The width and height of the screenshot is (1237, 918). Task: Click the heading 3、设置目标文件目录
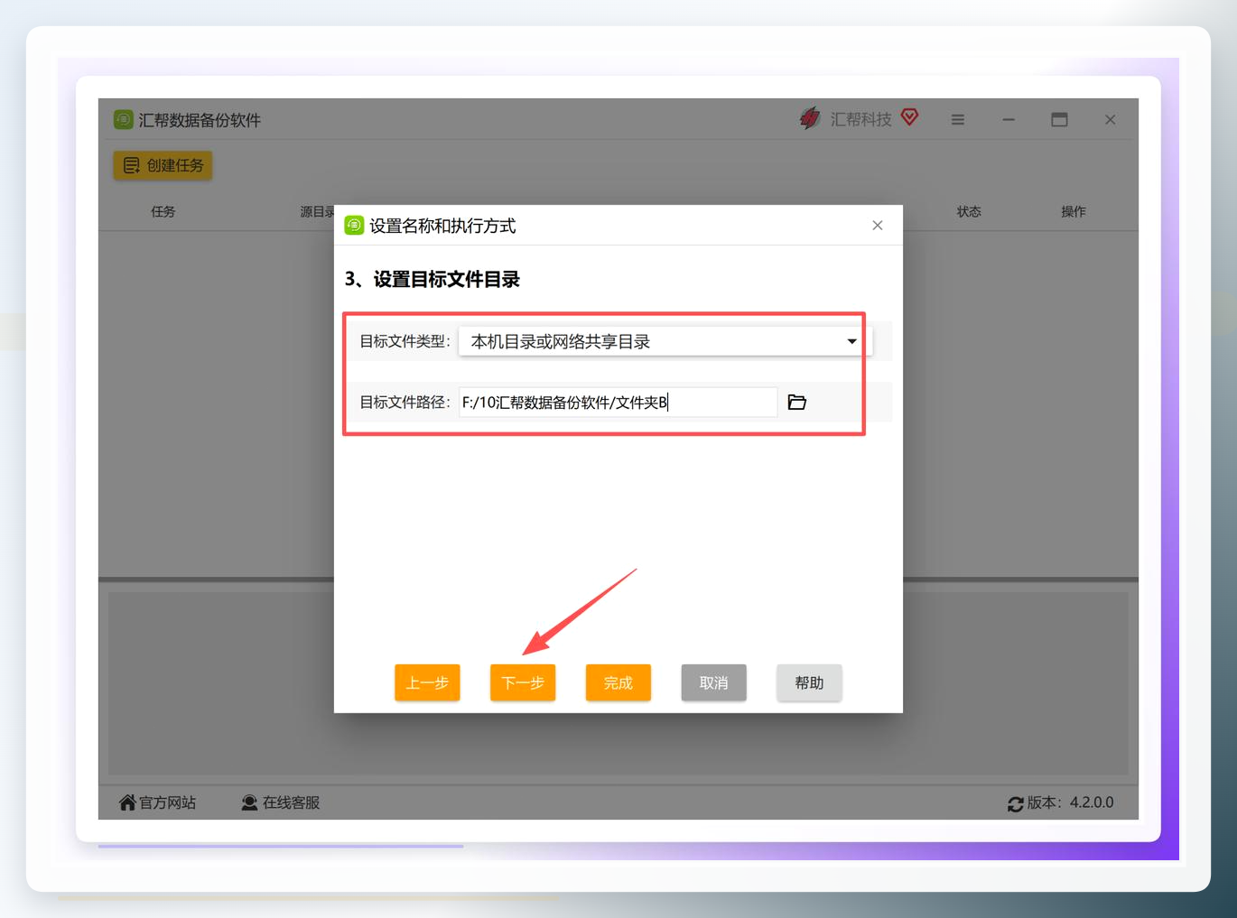pos(432,280)
